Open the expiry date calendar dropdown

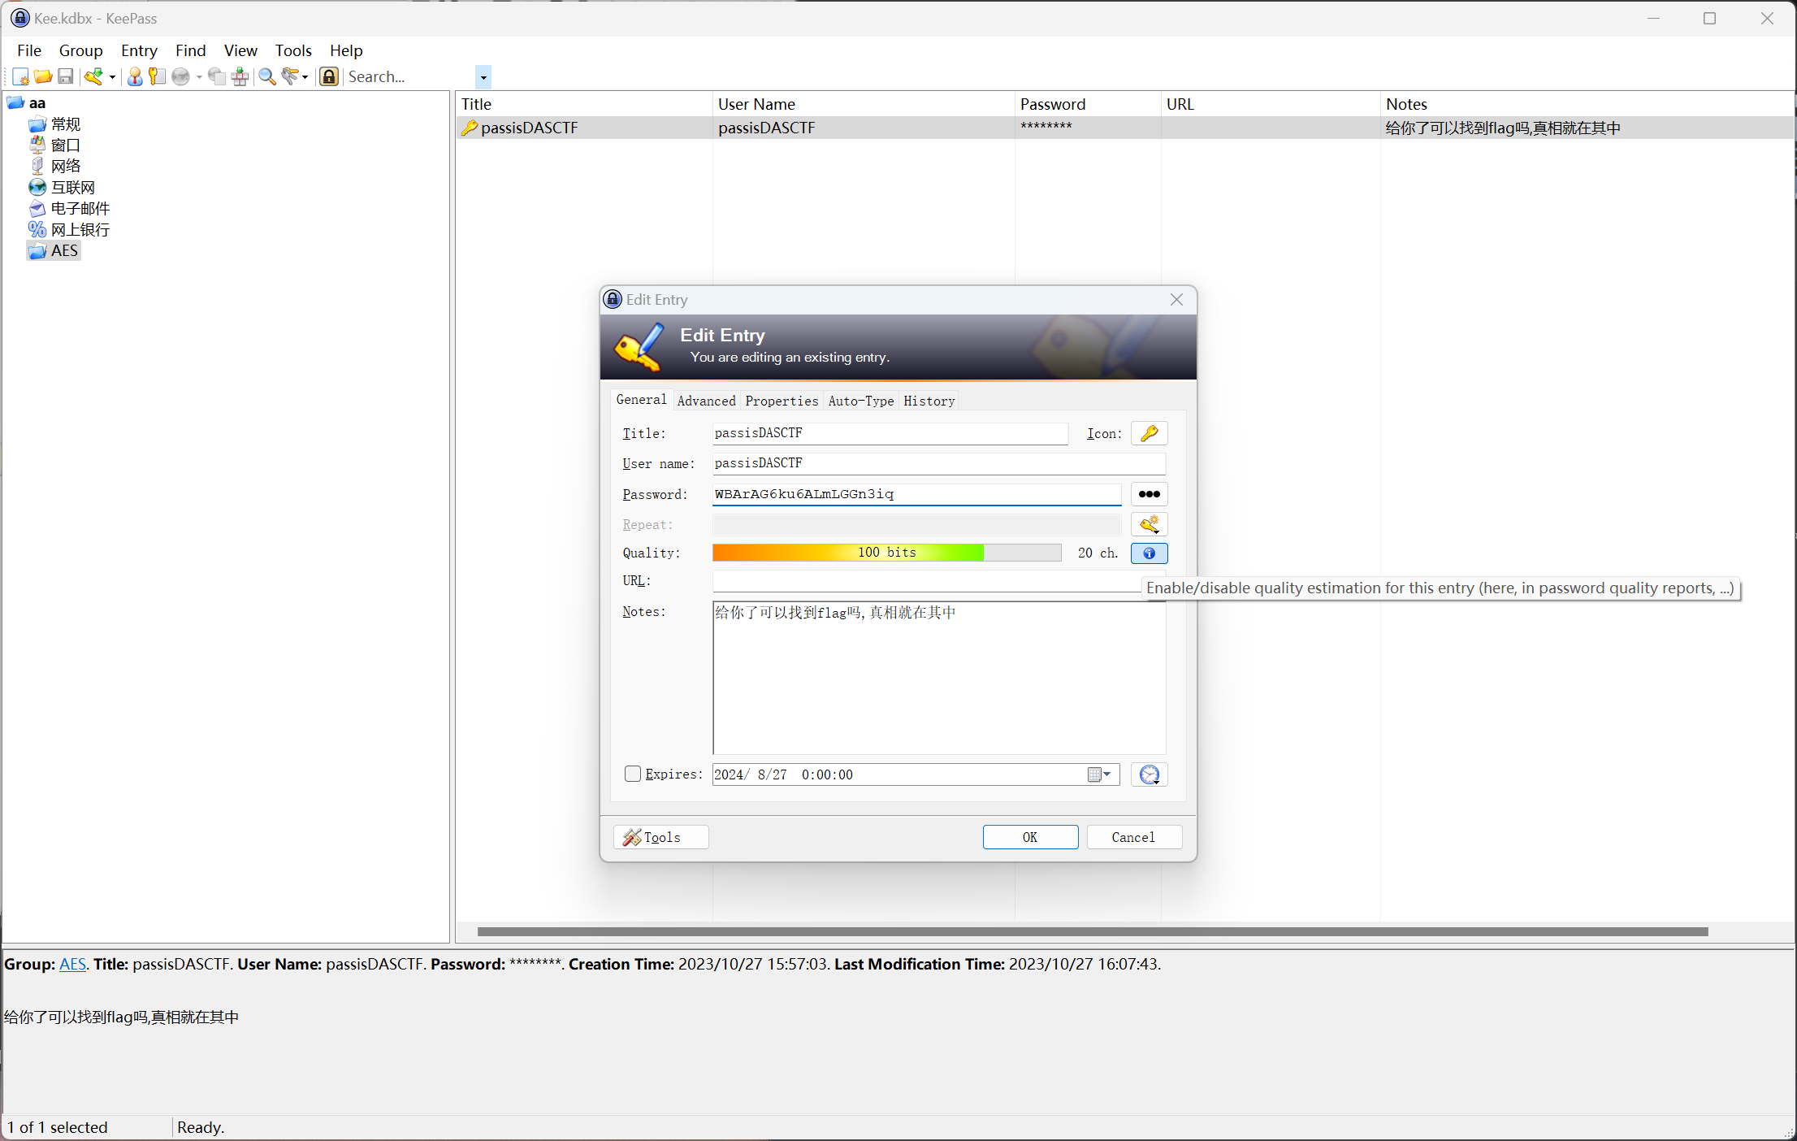click(x=1099, y=774)
